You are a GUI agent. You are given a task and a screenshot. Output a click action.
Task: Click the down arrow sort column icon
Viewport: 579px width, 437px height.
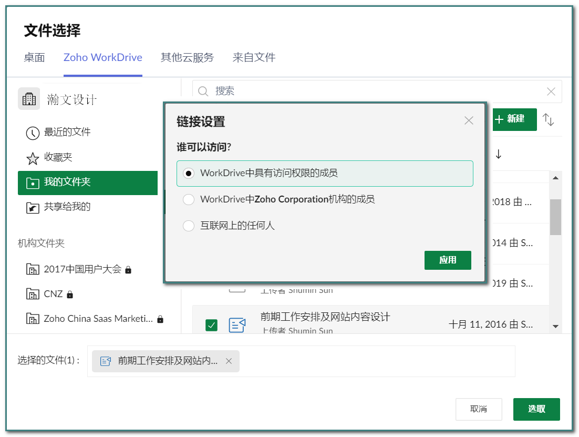499,155
